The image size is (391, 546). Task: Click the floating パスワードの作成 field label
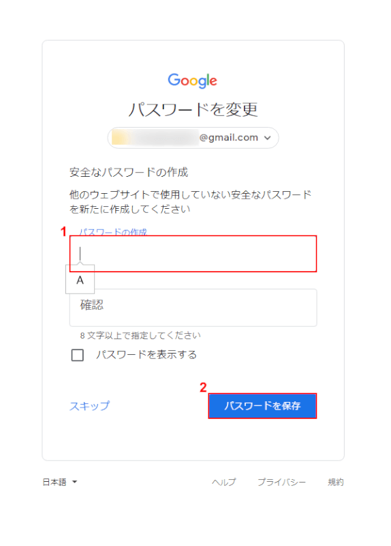[113, 232]
